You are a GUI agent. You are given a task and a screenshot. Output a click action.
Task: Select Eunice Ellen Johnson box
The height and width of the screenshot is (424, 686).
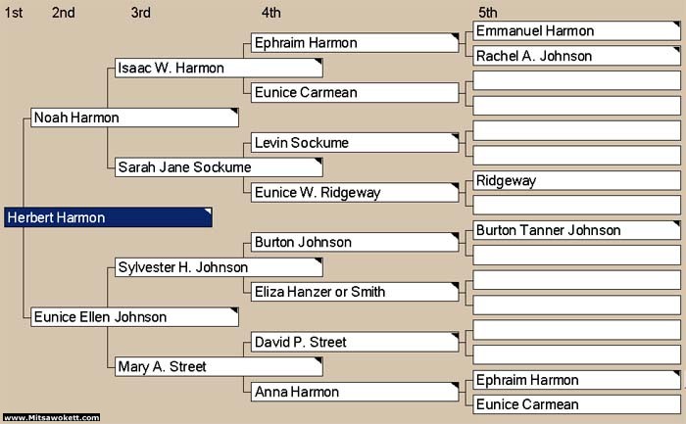[135, 317]
